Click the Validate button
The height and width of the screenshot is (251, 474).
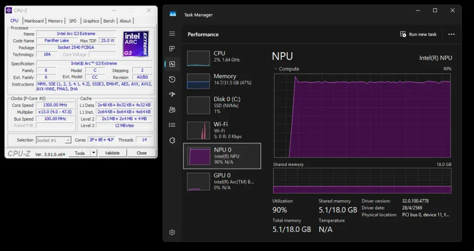(112, 153)
